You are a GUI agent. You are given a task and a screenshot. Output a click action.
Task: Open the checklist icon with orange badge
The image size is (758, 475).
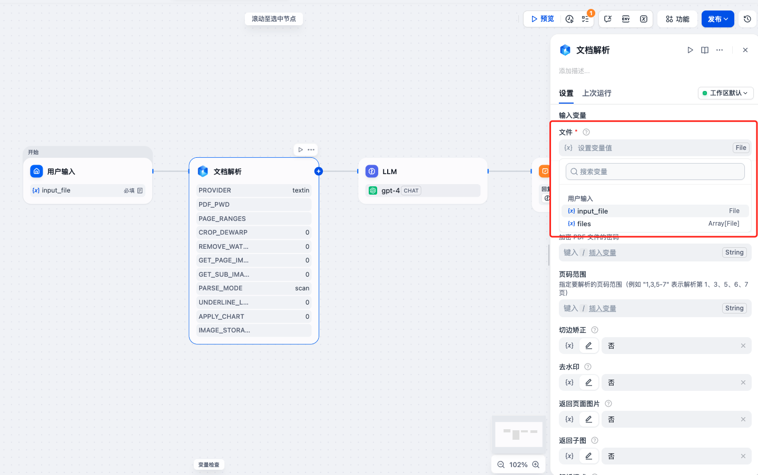586,18
